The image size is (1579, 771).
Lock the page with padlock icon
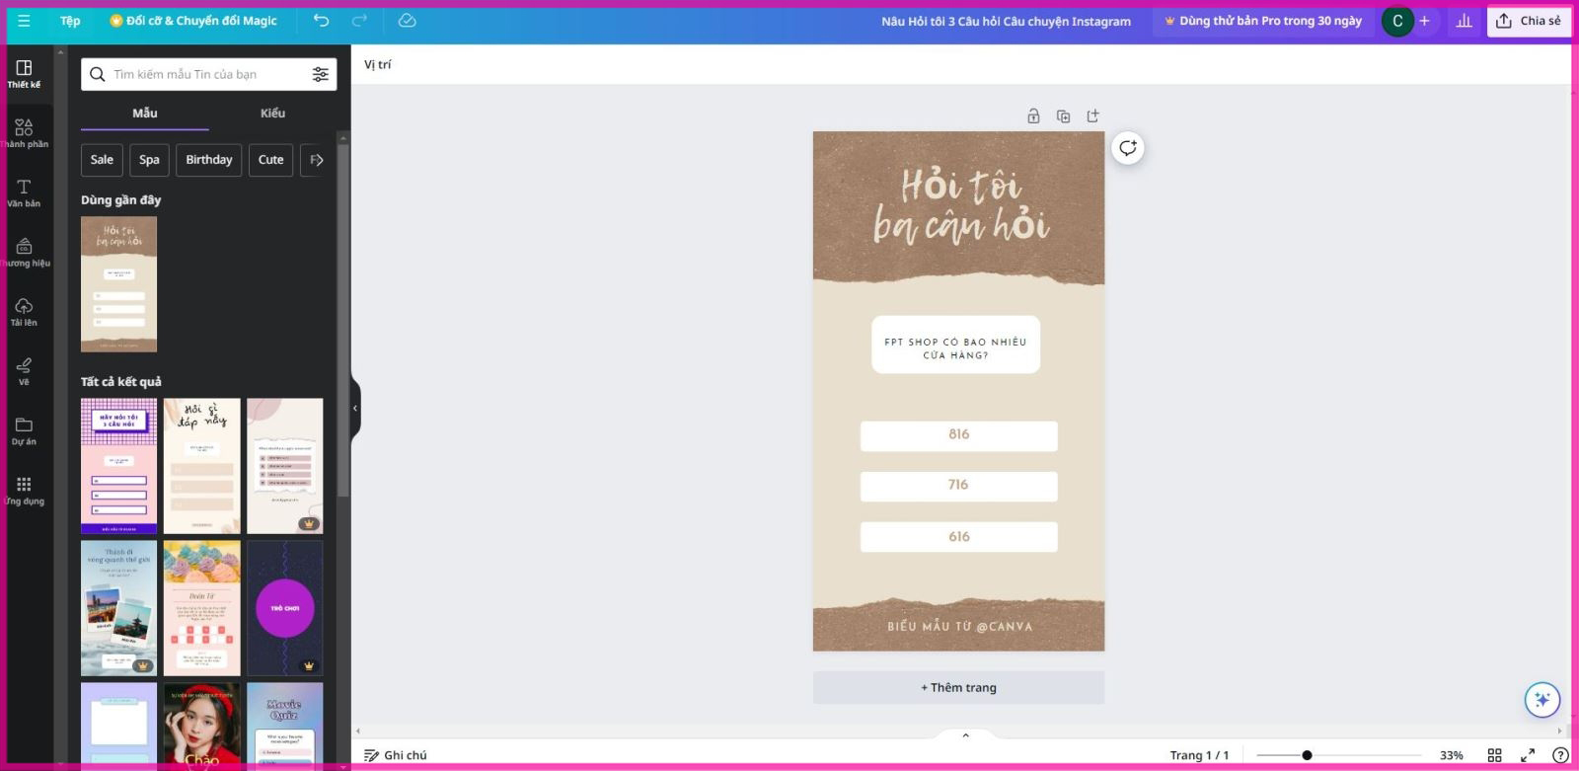(x=1033, y=116)
